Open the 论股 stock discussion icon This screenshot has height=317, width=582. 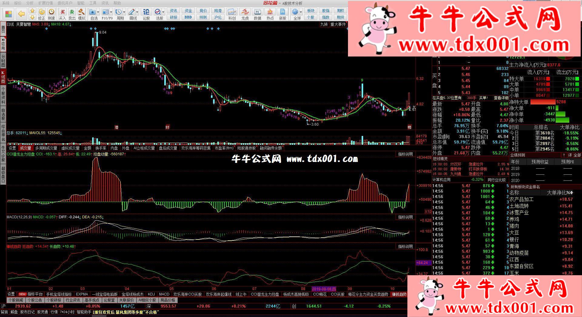[146, 14]
